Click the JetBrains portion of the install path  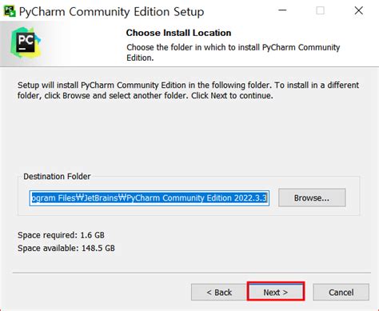coord(101,198)
